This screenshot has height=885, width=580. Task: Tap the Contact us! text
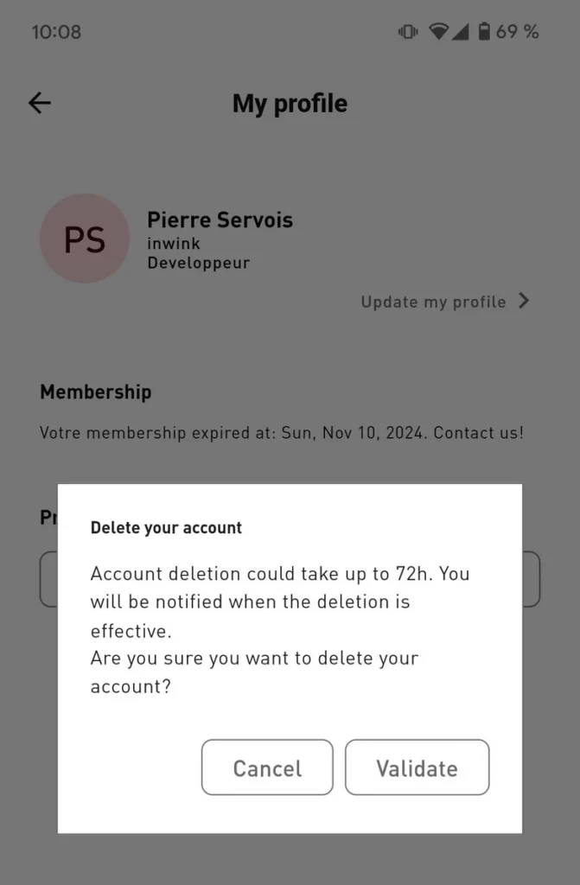(478, 432)
